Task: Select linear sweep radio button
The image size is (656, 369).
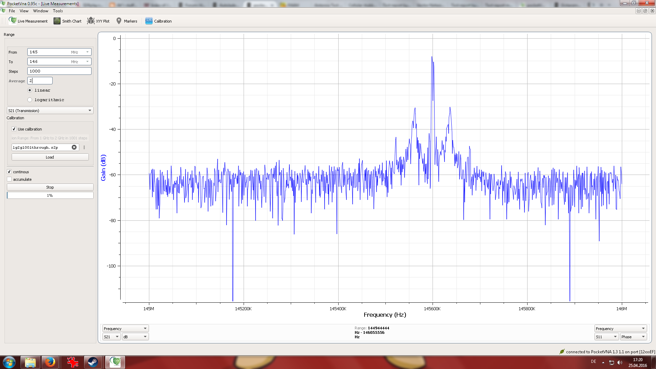Action: tap(30, 90)
